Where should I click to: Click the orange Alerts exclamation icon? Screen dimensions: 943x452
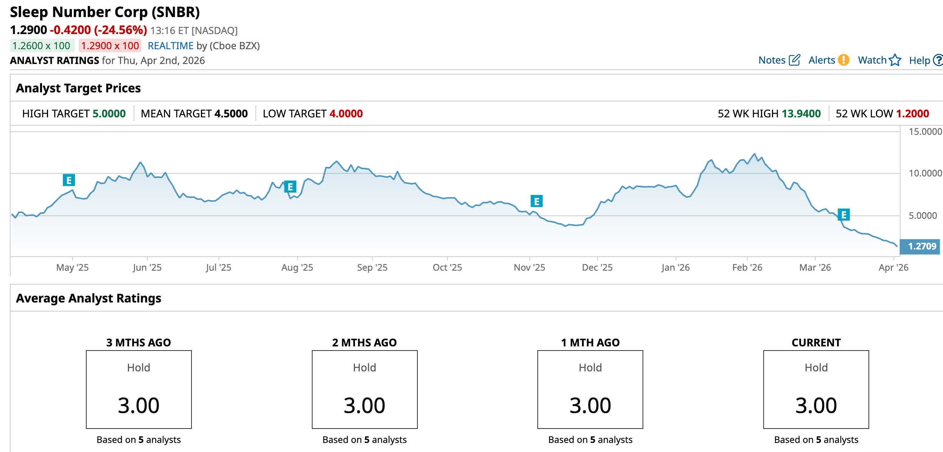coord(843,60)
